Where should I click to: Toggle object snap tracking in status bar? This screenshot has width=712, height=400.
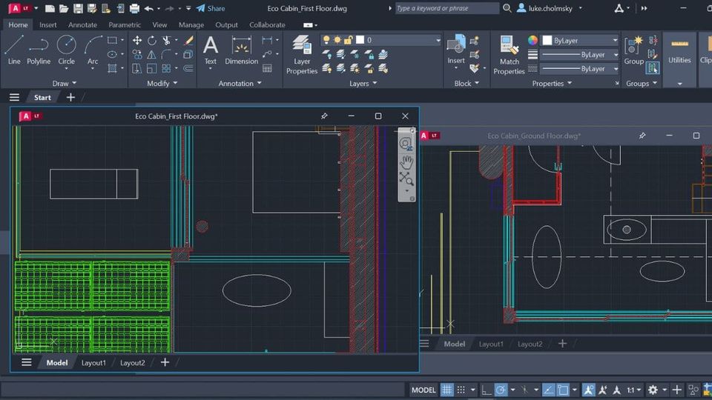click(x=548, y=390)
